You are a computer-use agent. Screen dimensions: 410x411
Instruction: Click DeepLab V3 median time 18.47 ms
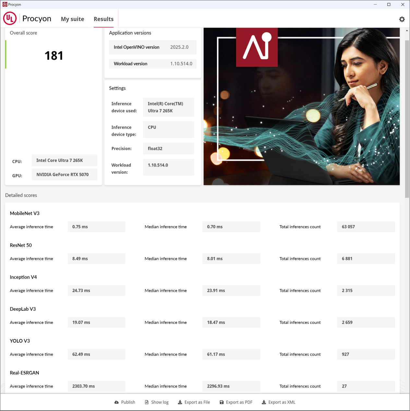pos(231,323)
